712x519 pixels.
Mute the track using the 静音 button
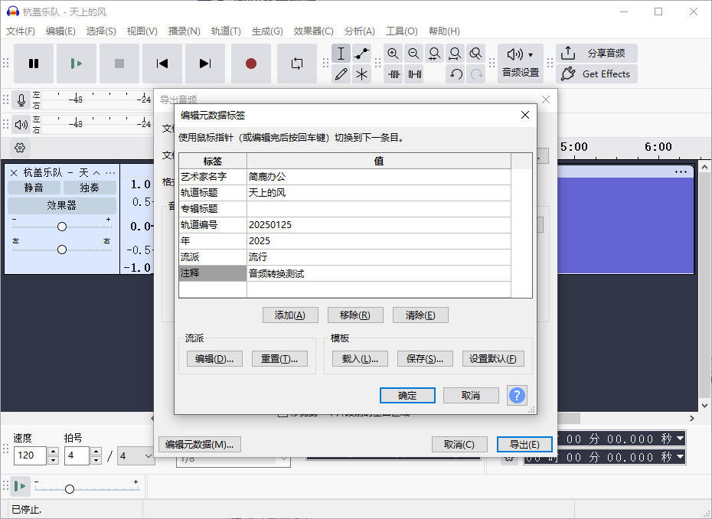click(x=34, y=187)
